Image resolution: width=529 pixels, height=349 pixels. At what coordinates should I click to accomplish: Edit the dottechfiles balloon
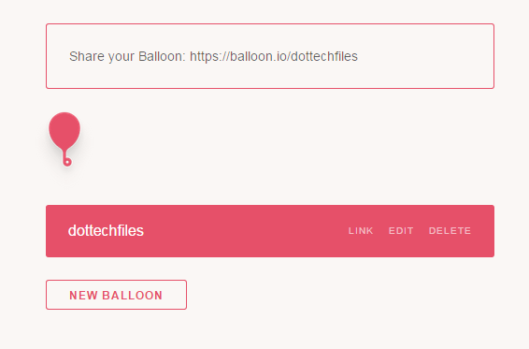pos(401,231)
